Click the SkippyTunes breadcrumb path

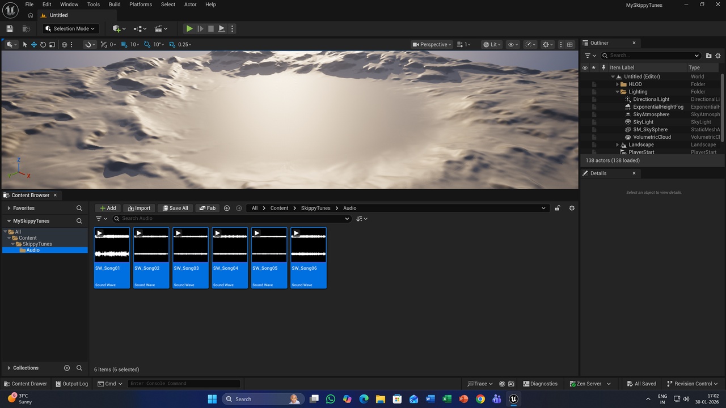[x=315, y=208]
